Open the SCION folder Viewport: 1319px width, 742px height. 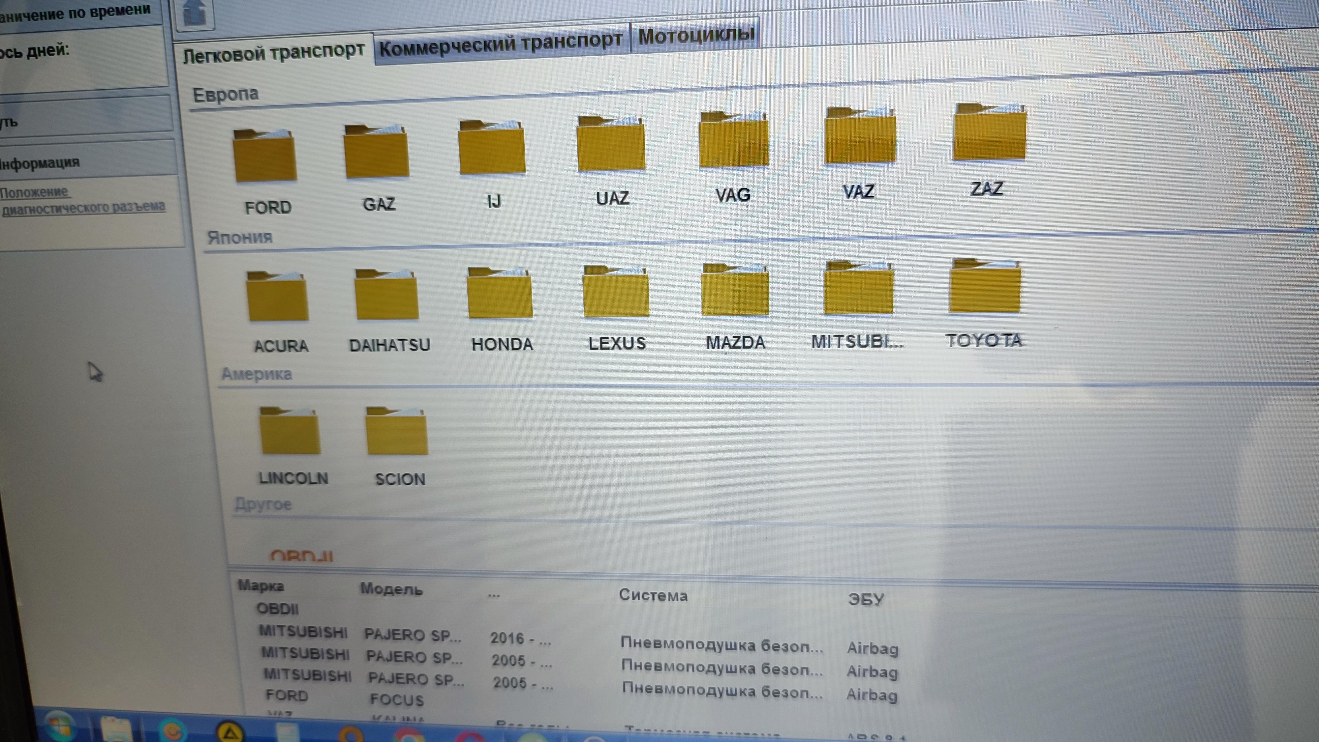397,431
